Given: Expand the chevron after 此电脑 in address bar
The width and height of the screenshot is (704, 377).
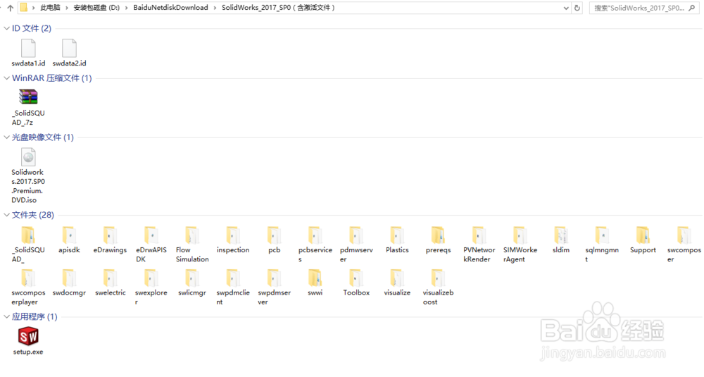Looking at the screenshot, I should (66, 8).
